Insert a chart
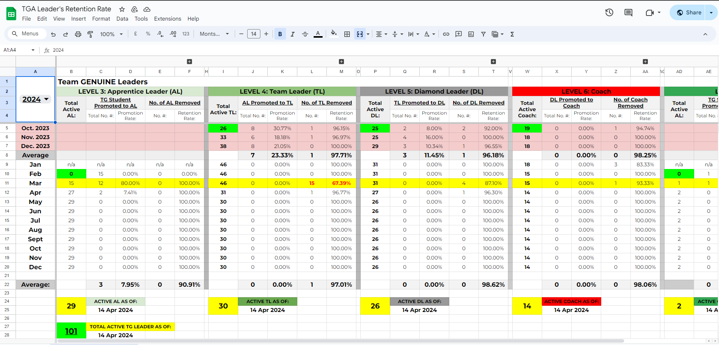719x345 pixels. [471, 34]
